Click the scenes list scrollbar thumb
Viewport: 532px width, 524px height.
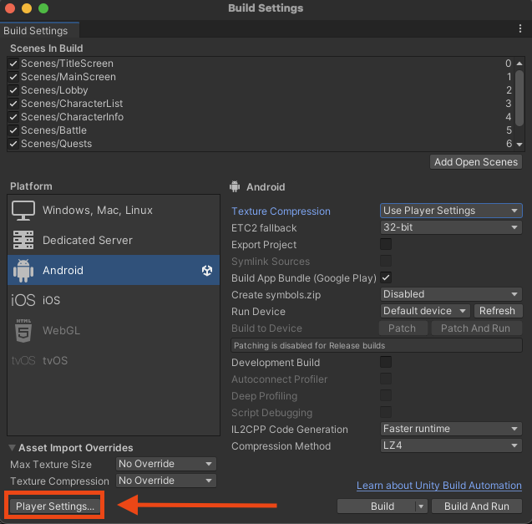[519, 98]
